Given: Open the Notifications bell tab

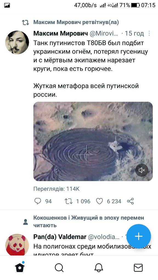Looking at the screenshot, I should click(x=99, y=268).
